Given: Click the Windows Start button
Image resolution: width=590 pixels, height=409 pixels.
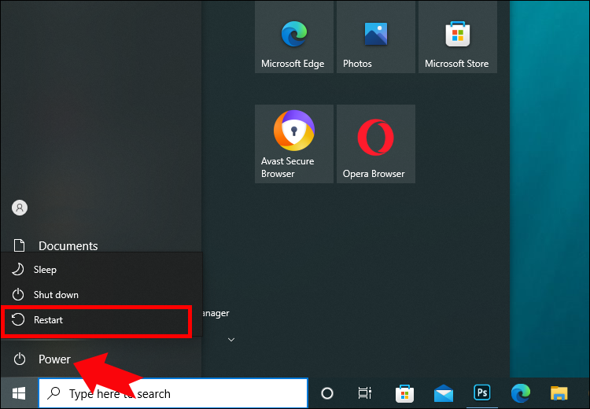Looking at the screenshot, I should (x=19, y=393).
